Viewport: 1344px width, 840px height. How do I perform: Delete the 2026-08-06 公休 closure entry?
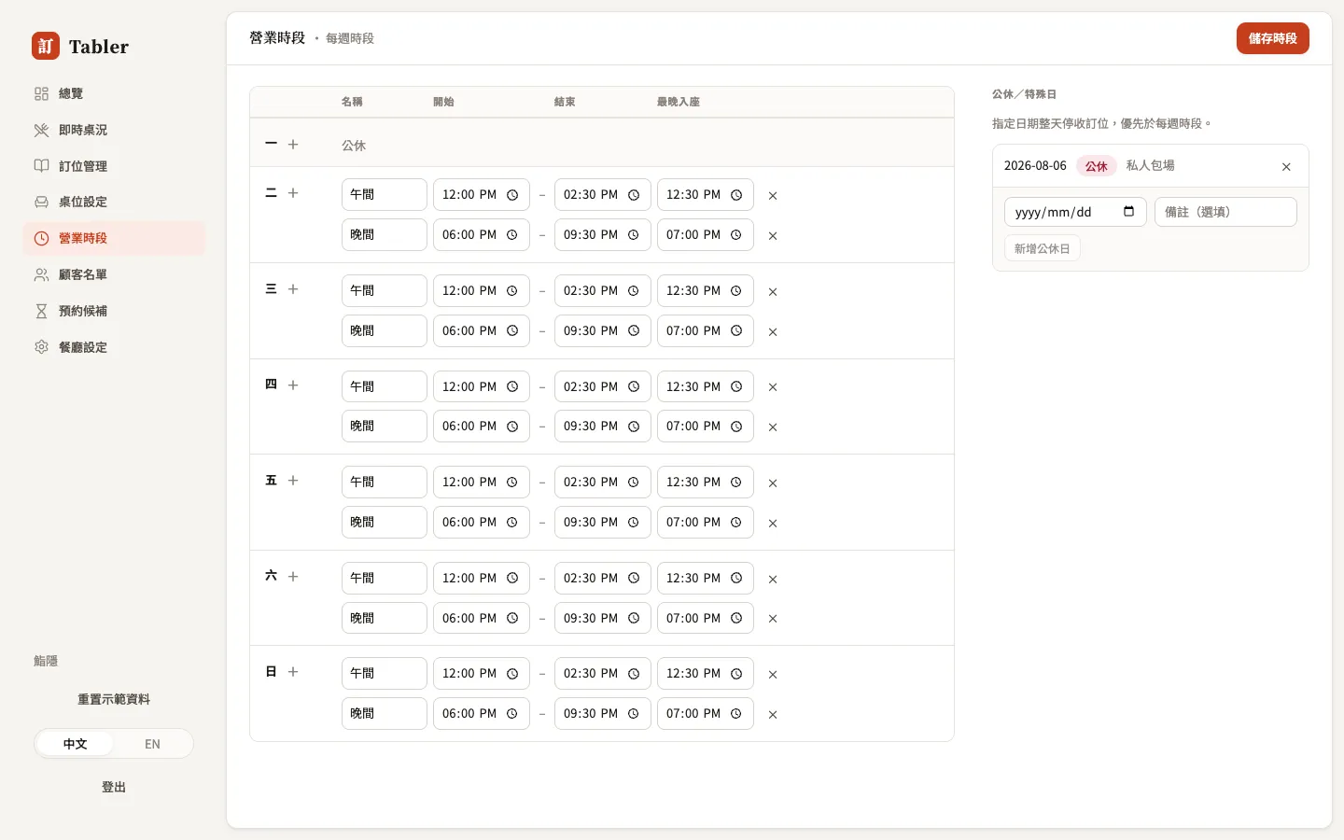(x=1286, y=167)
